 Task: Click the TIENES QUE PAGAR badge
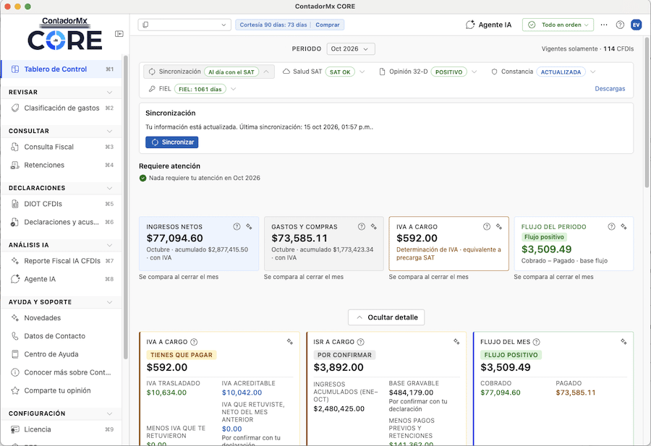pyautogui.click(x=182, y=355)
